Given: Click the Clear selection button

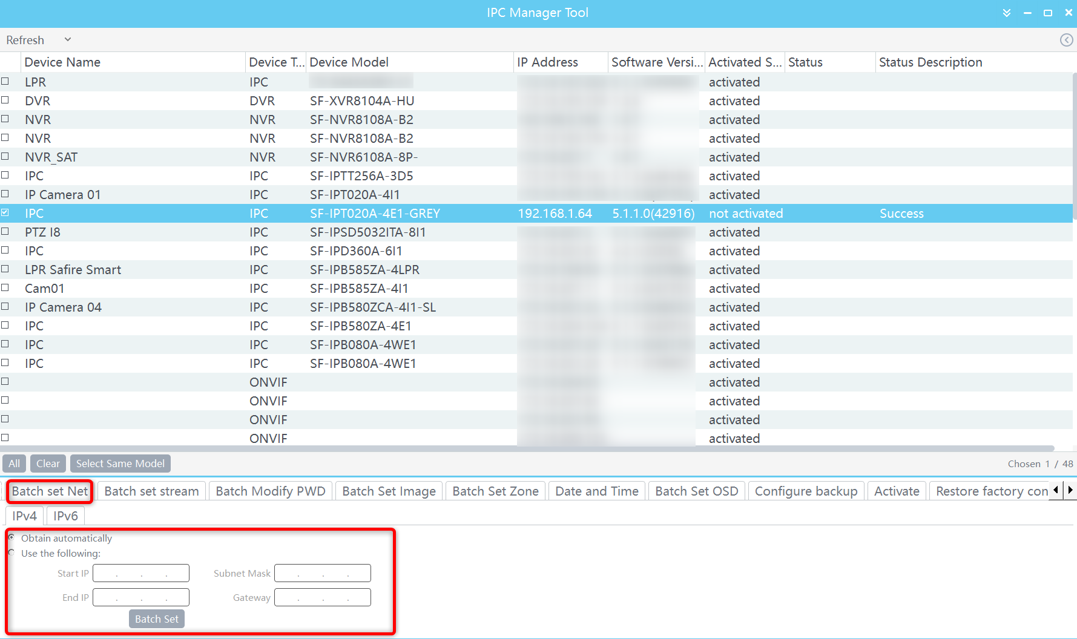Looking at the screenshot, I should [48, 464].
